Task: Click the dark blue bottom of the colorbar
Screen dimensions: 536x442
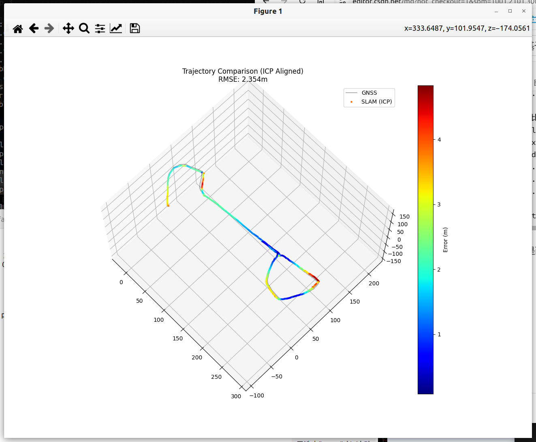Action: coord(425,389)
